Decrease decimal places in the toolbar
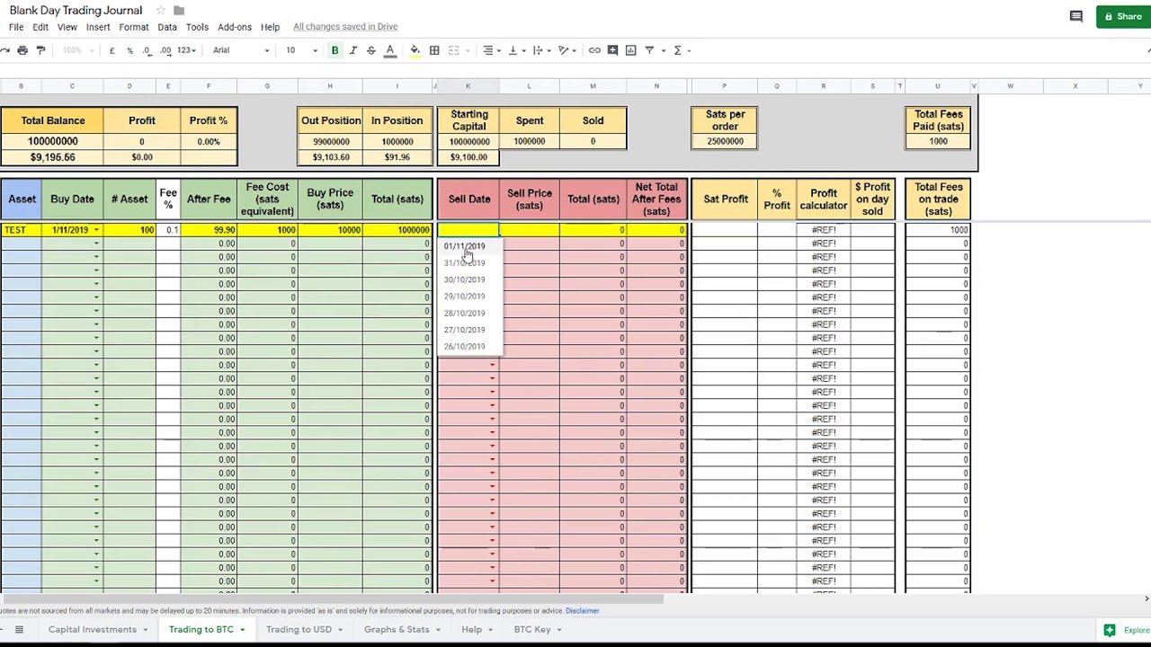This screenshot has width=1151, height=647. (147, 50)
